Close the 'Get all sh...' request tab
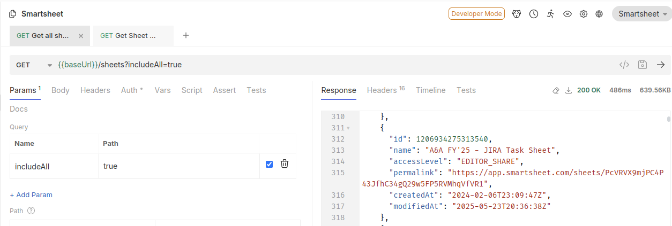The image size is (672, 226). [81, 36]
